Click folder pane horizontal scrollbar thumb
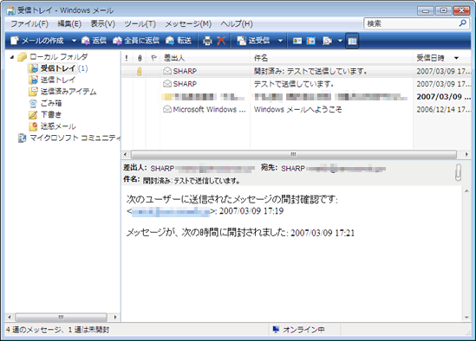The width and height of the screenshot is (476, 341). pos(61,318)
